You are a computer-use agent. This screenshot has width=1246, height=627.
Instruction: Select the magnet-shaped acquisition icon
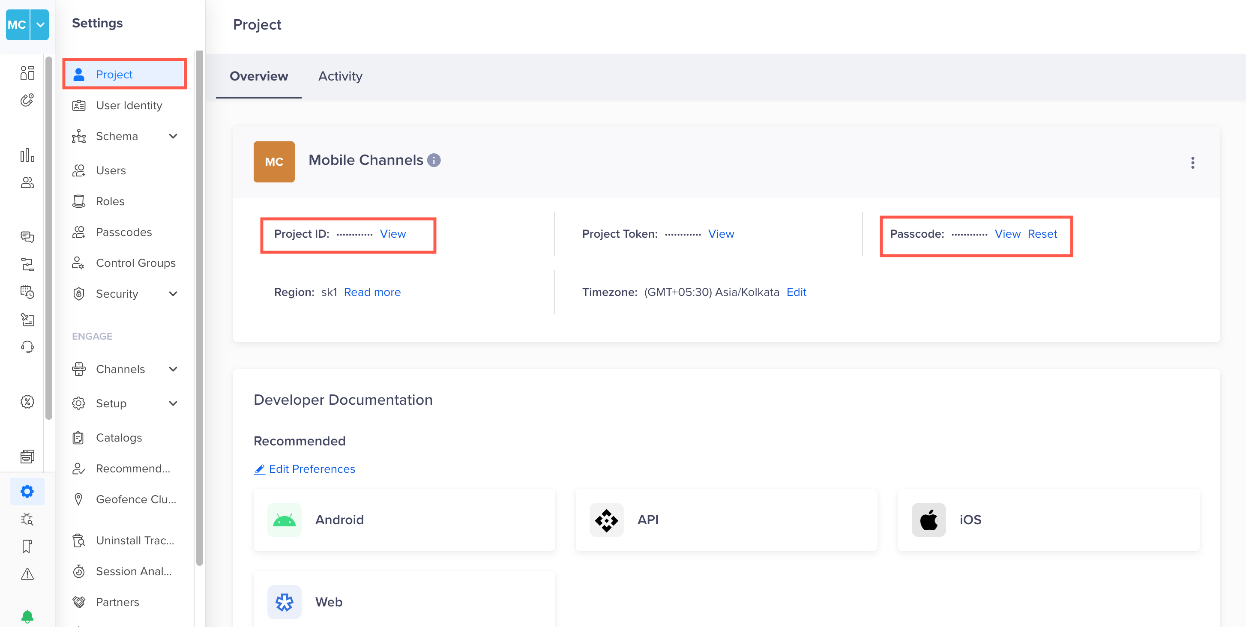pos(27,100)
